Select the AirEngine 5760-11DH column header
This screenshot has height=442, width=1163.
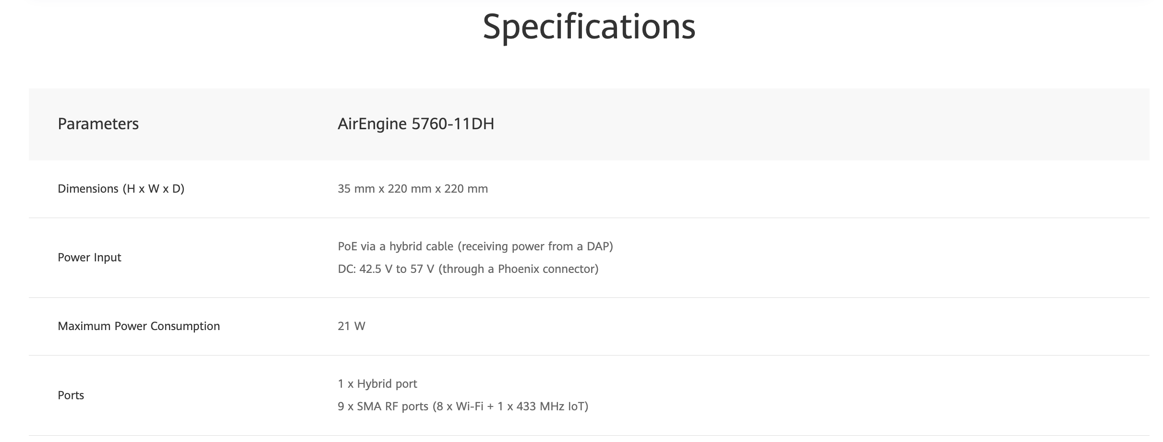point(416,124)
